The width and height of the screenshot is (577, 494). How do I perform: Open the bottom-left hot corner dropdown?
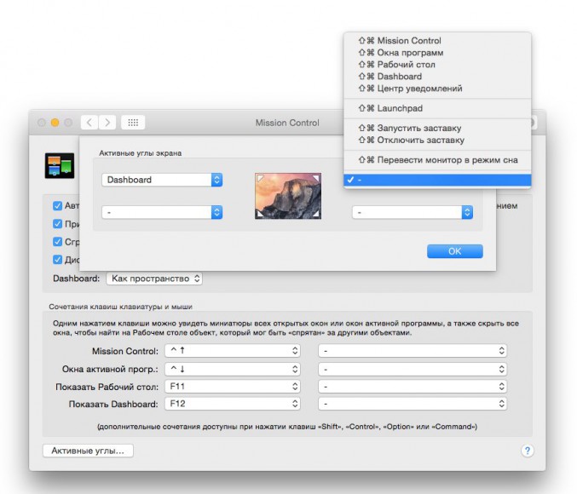(162, 212)
